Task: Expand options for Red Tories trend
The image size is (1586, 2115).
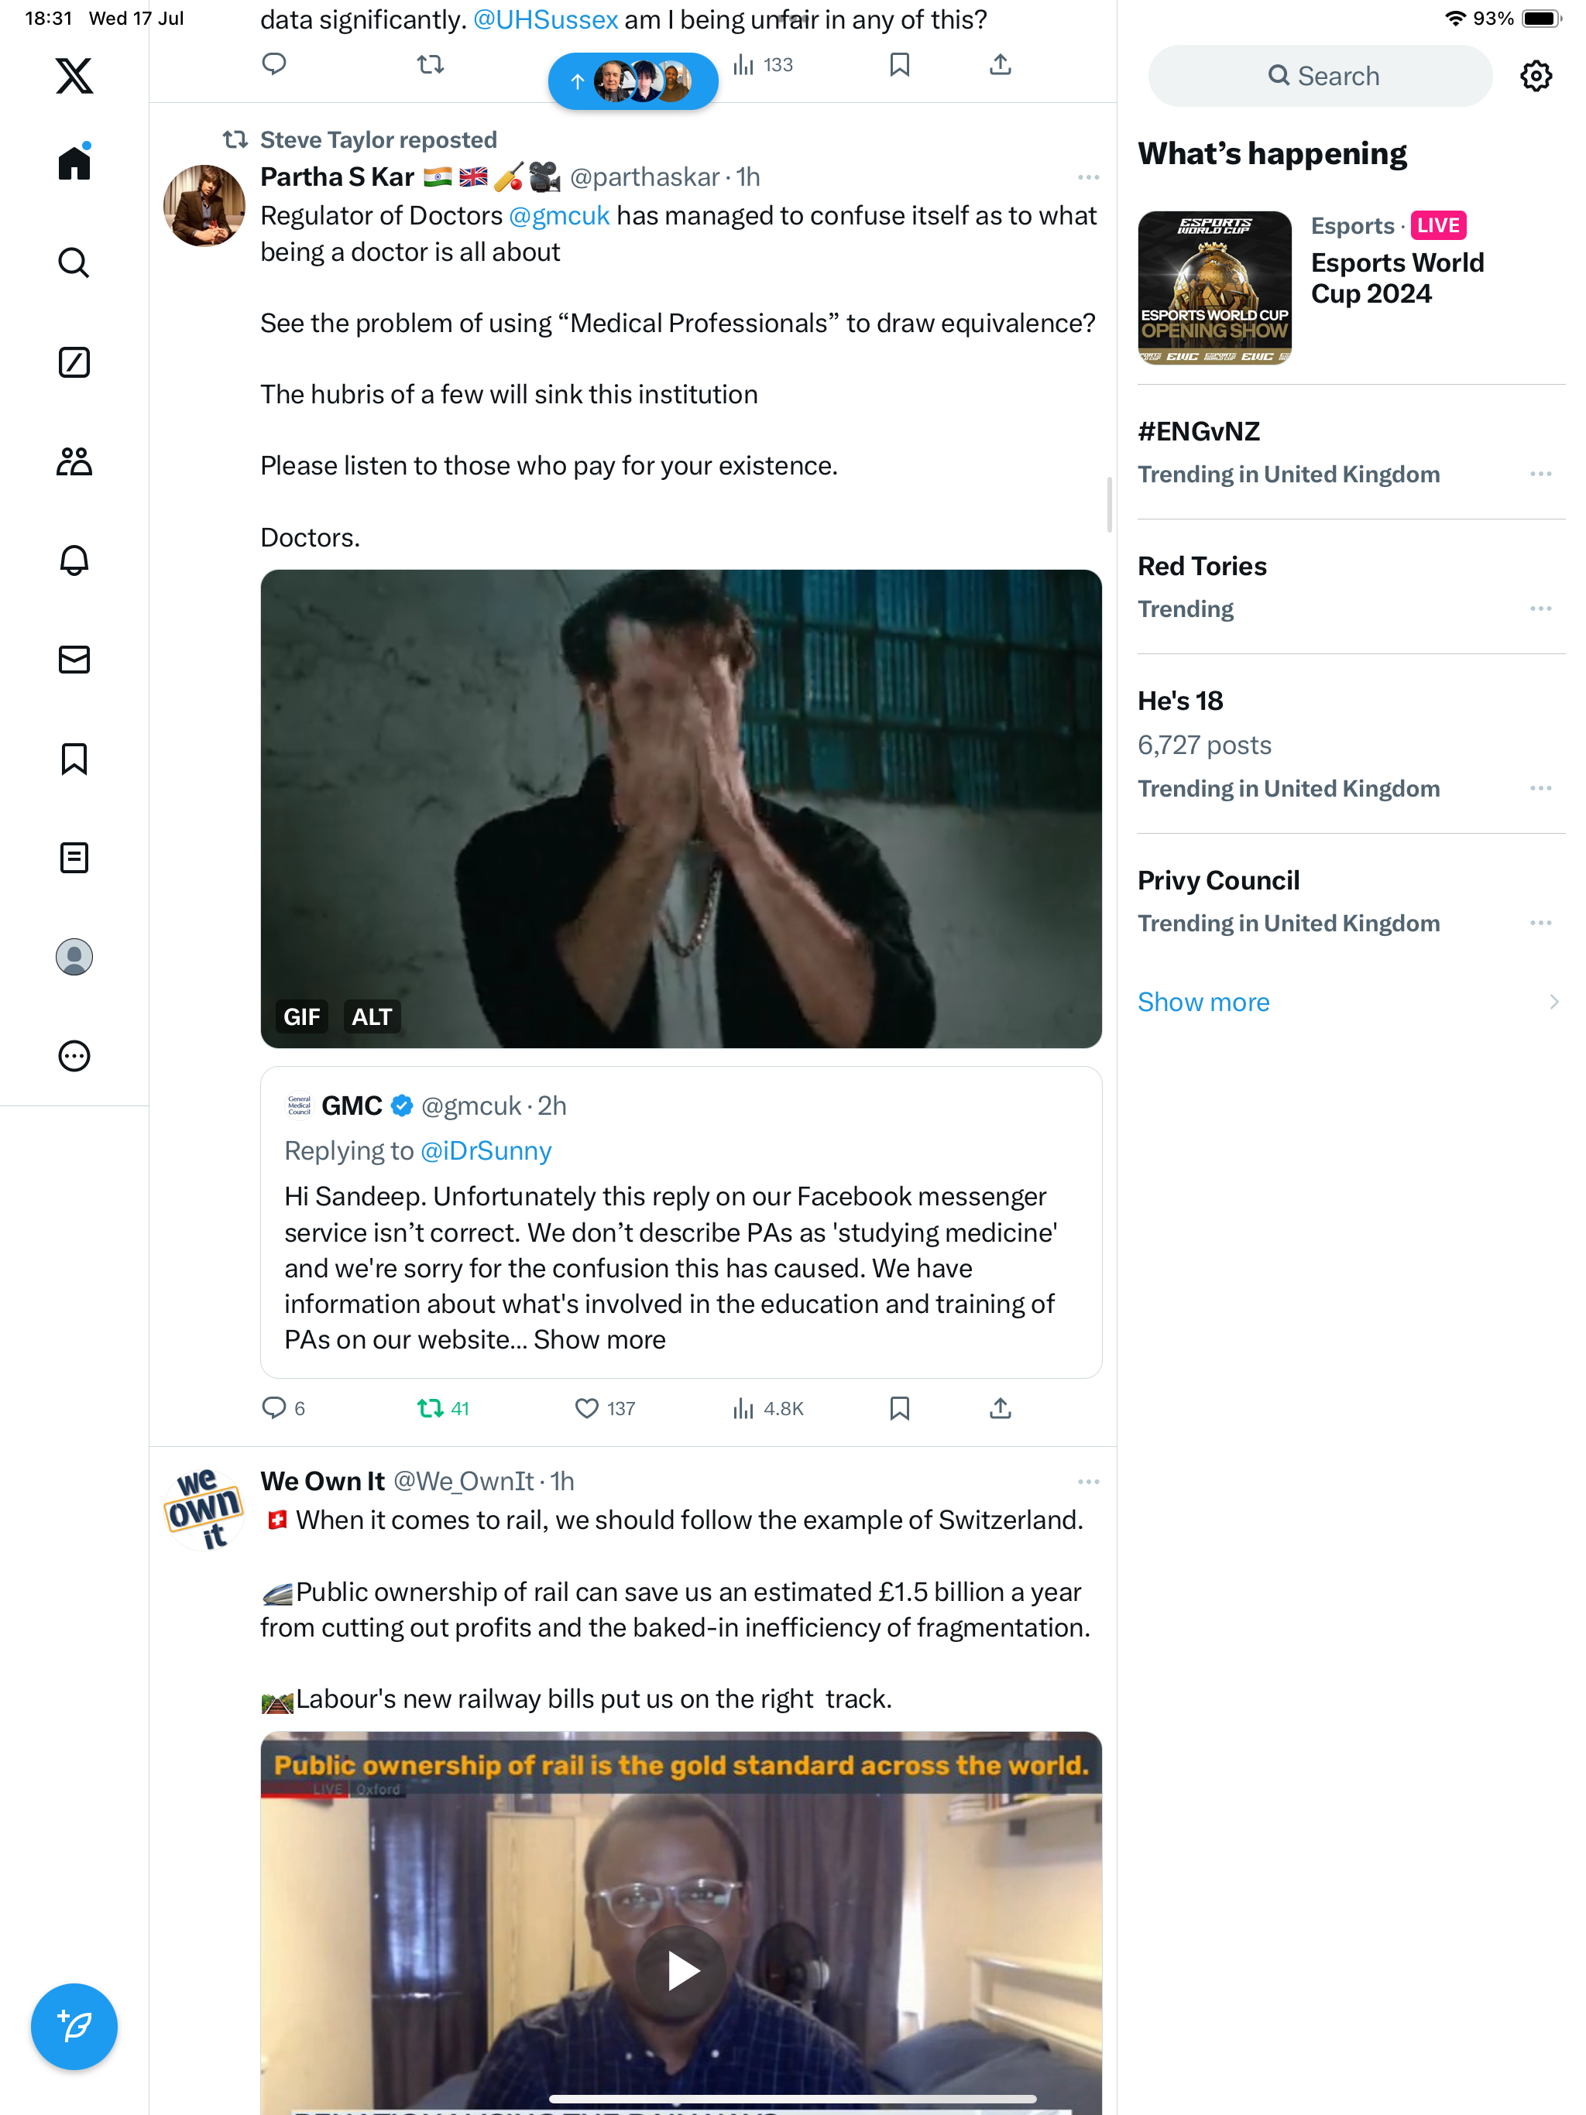Action: (x=1540, y=609)
